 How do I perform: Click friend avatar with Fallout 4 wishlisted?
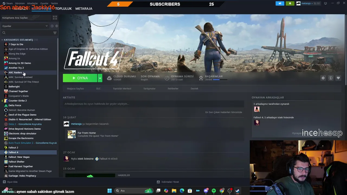[257, 123]
